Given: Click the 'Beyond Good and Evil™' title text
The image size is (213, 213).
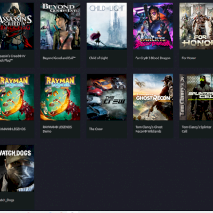Looking at the screenshot, I should [x=59, y=58].
